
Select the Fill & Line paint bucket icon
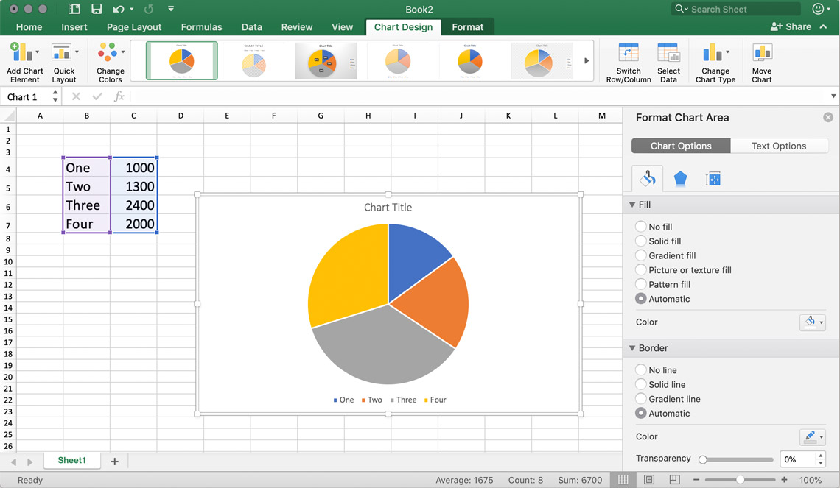pos(646,178)
